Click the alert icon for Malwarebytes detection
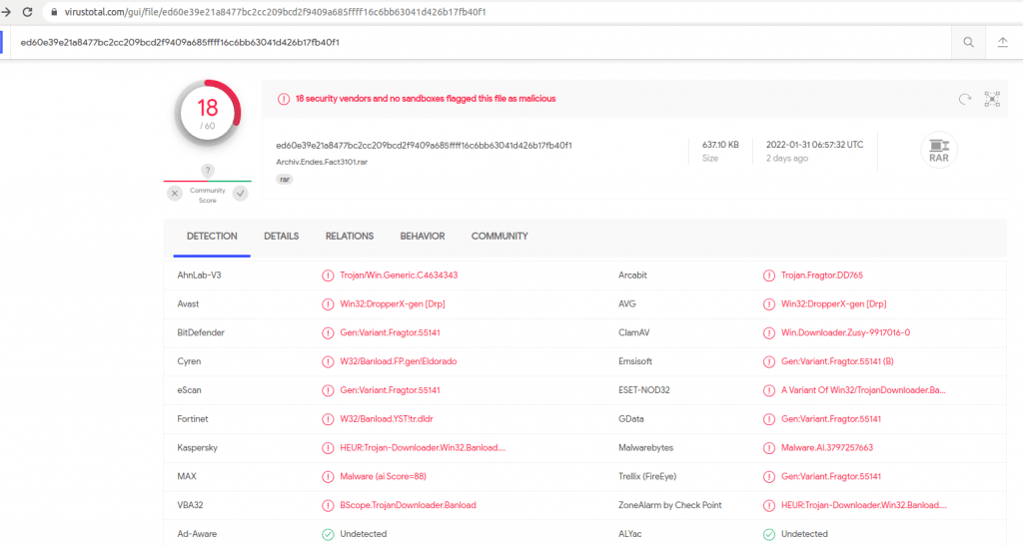The height and width of the screenshot is (547, 1023). [x=768, y=448]
